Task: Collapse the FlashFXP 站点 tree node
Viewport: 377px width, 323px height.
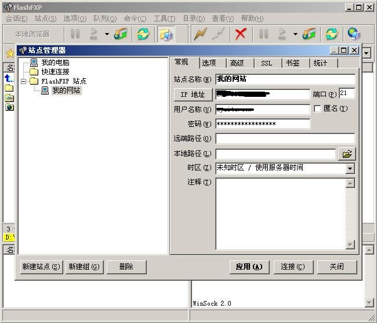Action: pos(24,81)
